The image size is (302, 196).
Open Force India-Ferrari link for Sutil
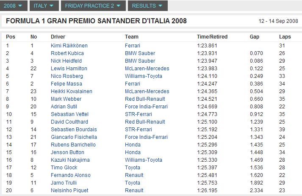(146, 107)
